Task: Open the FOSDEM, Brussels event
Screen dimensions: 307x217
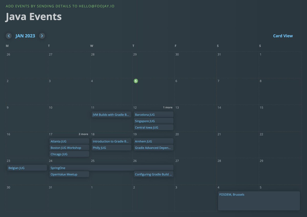Action: tap(259, 201)
